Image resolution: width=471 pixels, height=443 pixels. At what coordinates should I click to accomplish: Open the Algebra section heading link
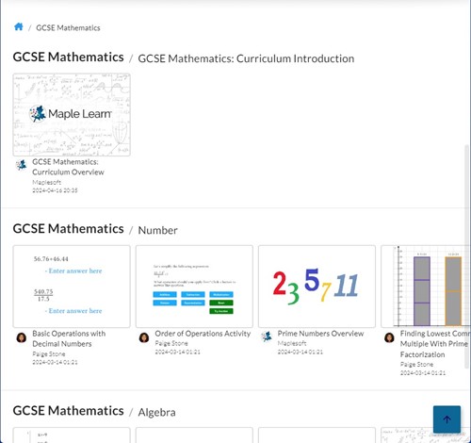156,412
